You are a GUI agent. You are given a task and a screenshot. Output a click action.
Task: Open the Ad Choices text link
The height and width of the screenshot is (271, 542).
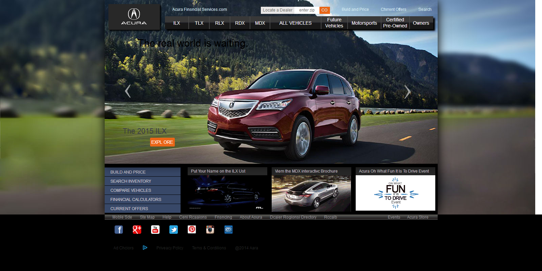pyautogui.click(x=124, y=248)
